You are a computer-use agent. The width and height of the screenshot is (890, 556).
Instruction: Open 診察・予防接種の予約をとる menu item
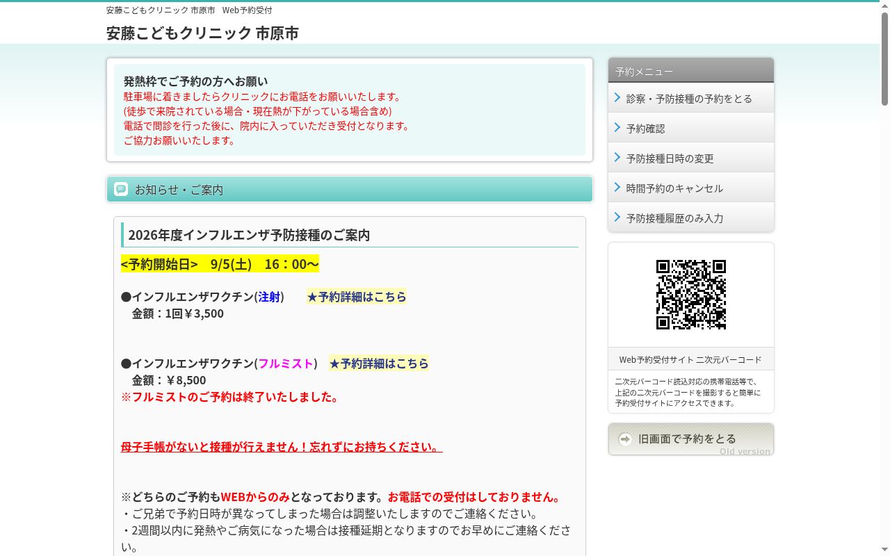[690, 98]
